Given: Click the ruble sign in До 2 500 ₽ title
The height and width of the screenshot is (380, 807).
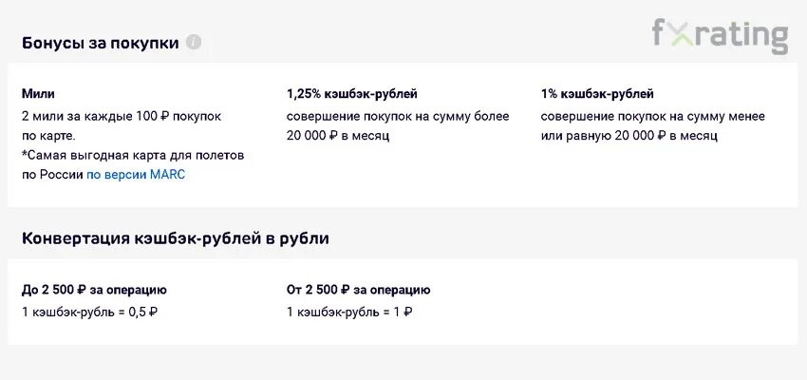Looking at the screenshot, I should coord(82,290).
